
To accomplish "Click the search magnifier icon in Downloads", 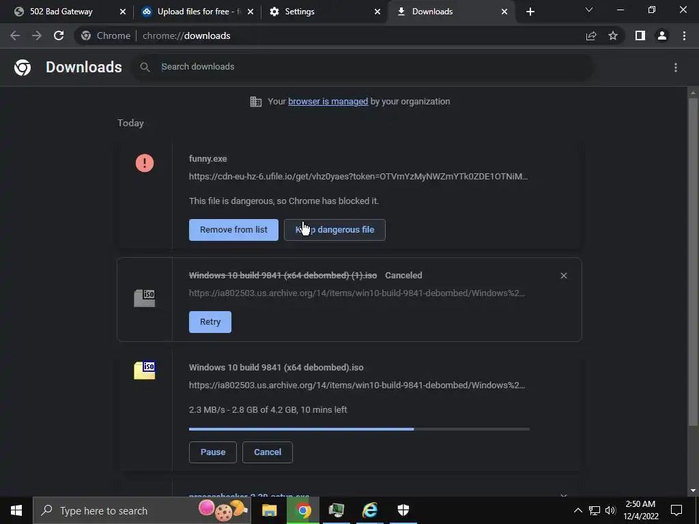I will coord(145,67).
